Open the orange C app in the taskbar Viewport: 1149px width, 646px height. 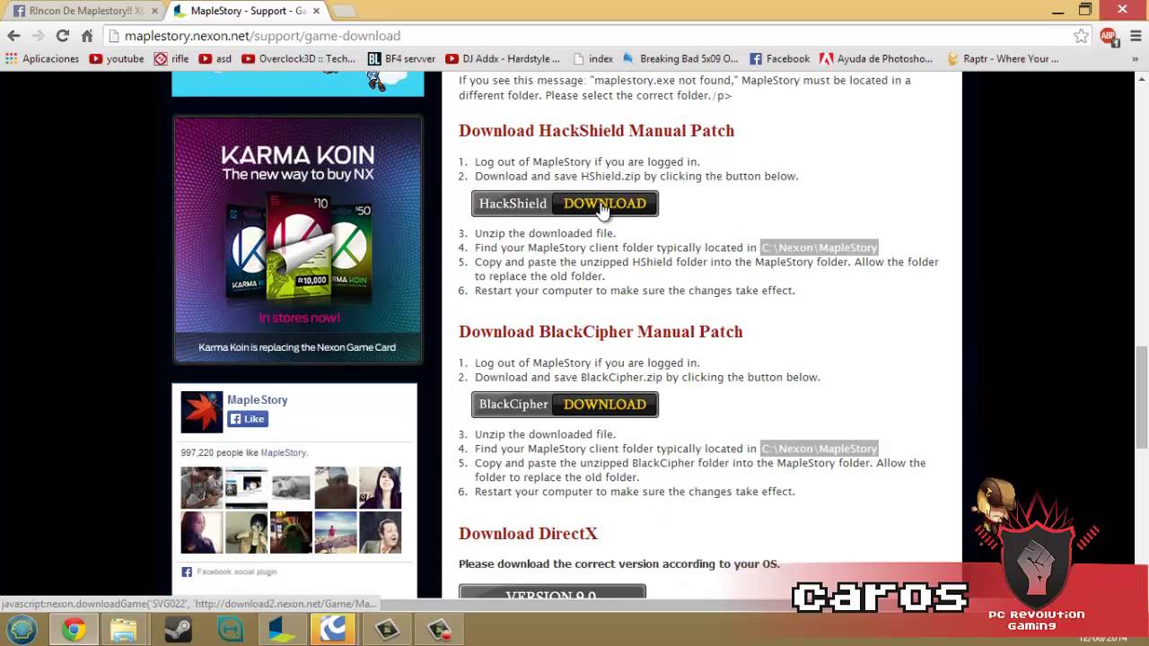pos(333,630)
